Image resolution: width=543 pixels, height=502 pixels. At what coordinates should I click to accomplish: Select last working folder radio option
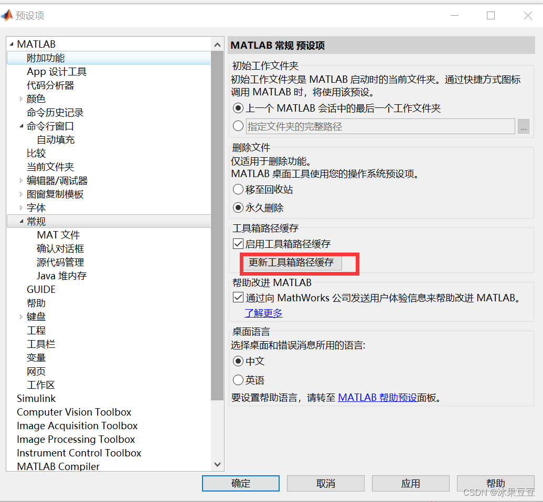click(238, 108)
